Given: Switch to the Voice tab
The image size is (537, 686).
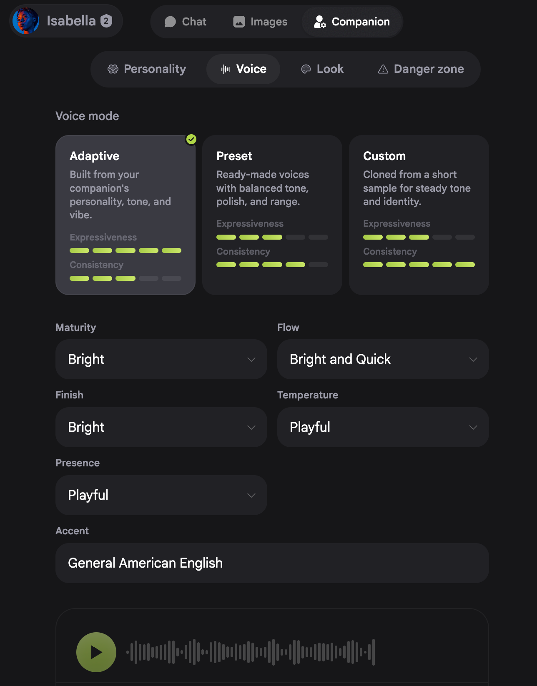Looking at the screenshot, I should [x=243, y=69].
